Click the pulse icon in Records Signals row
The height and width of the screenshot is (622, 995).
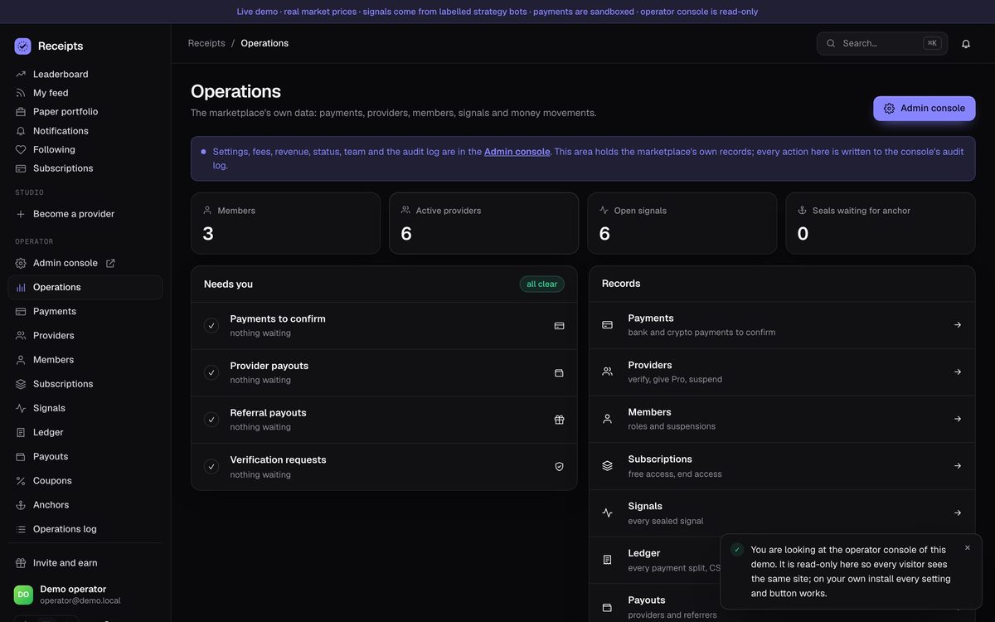click(x=607, y=513)
